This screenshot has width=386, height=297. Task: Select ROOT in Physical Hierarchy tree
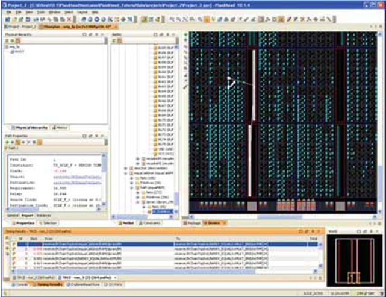pos(17,52)
